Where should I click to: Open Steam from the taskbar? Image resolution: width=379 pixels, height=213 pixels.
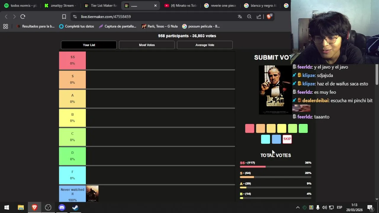pos(75,207)
